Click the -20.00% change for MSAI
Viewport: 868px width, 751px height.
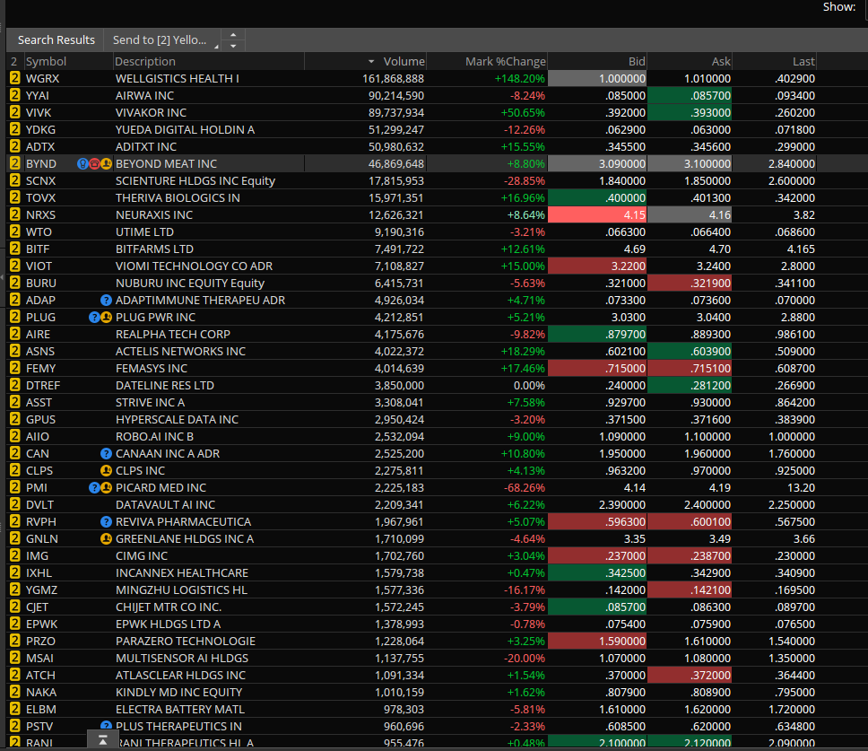pos(525,658)
